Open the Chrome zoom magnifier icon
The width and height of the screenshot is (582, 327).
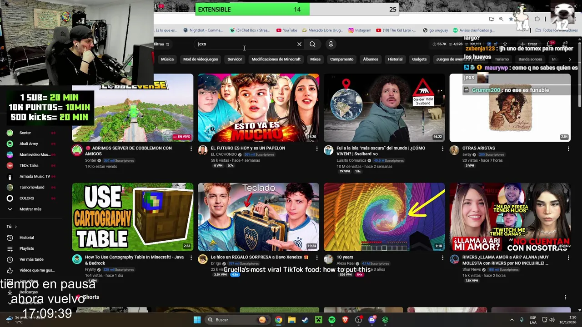click(x=501, y=19)
